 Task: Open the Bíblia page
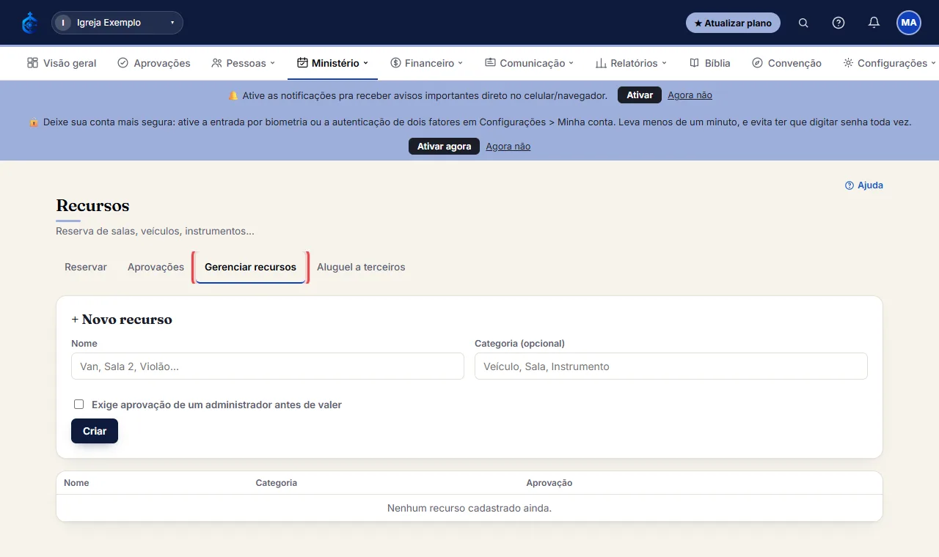[710, 63]
